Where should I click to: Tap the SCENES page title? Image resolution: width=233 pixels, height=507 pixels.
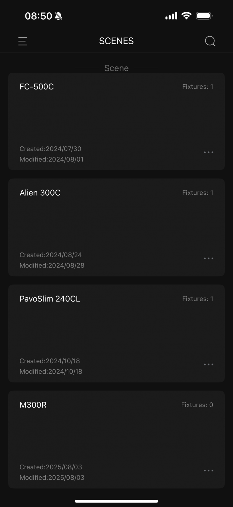point(116,41)
